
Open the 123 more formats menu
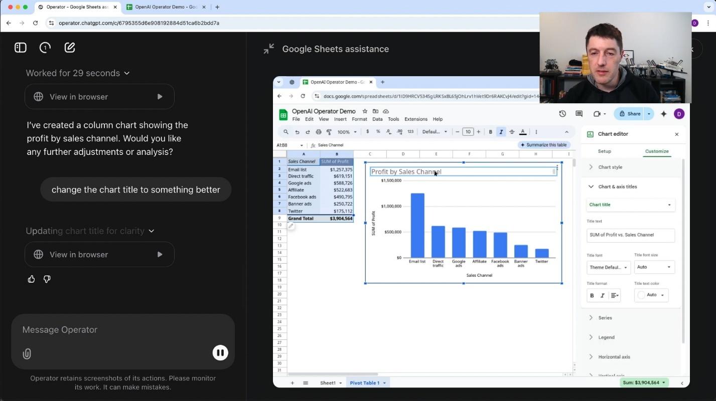pos(410,132)
